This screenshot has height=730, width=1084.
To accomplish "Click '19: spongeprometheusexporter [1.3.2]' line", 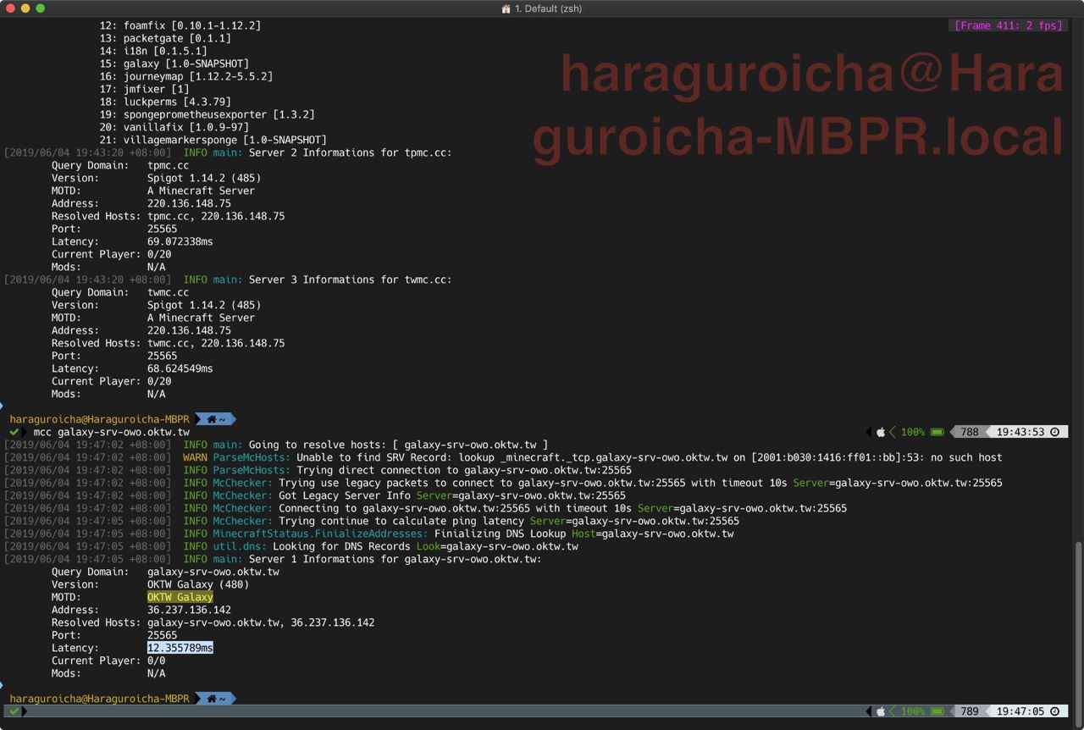I will coord(207,114).
